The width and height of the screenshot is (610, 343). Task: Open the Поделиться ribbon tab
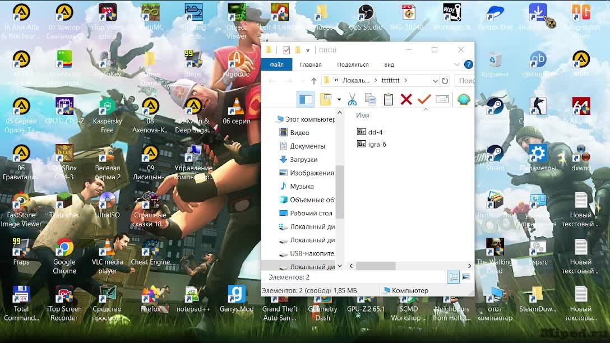pyautogui.click(x=353, y=64)
